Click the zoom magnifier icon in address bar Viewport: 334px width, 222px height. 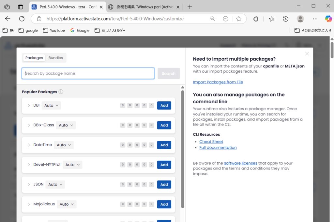pyautogui.click(x=213, y=19)
